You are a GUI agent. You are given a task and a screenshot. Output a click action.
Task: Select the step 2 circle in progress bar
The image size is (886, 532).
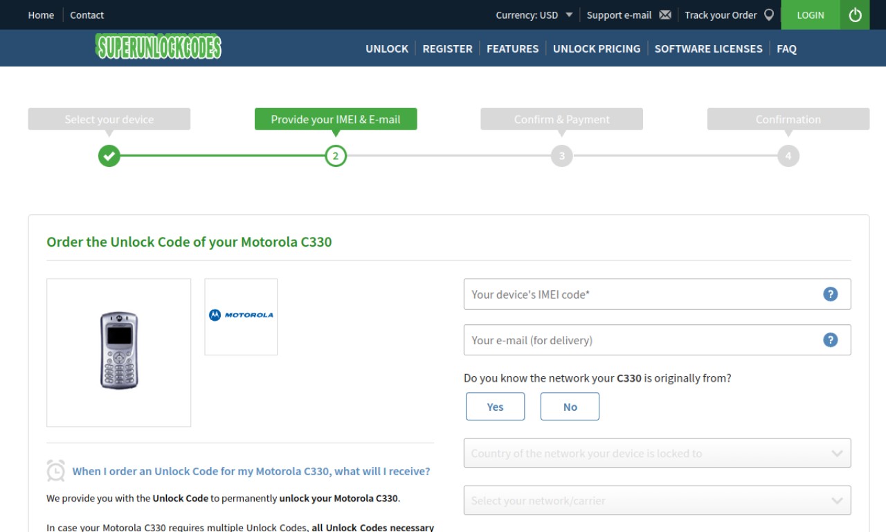(336, 156)
